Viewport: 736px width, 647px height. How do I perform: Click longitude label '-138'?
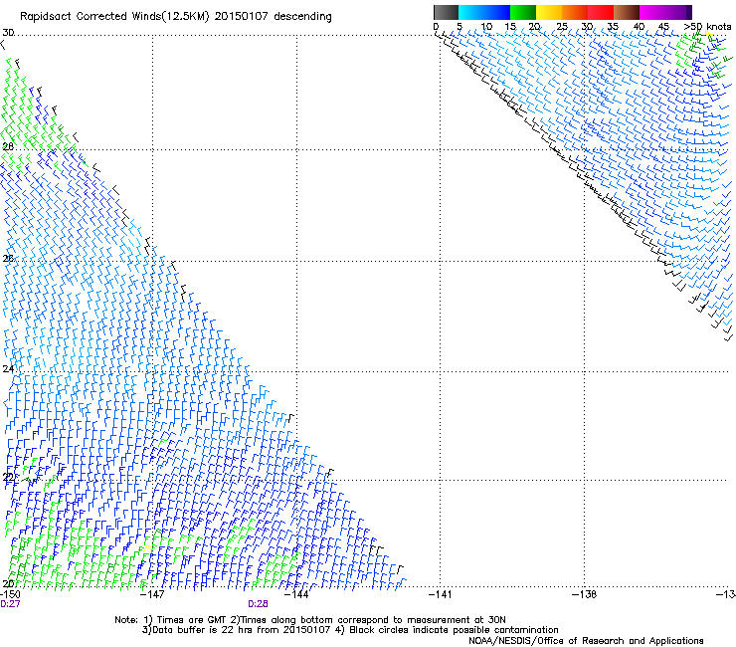point(585,594)
